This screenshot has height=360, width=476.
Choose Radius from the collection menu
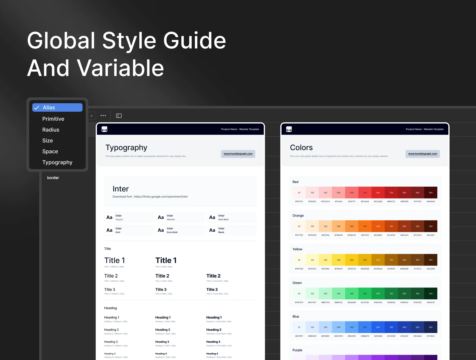51,130
